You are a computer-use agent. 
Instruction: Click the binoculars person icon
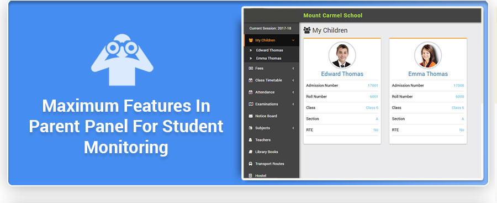pos(122,60)
